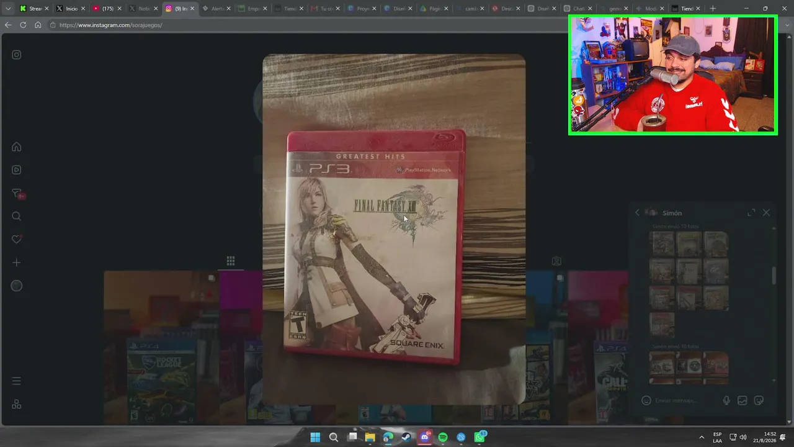
Task: Select the posts grid tab icon
Action: (x=230, y=261)
